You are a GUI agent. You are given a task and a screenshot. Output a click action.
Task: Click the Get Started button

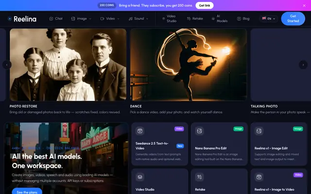click(x=293, y=18)
